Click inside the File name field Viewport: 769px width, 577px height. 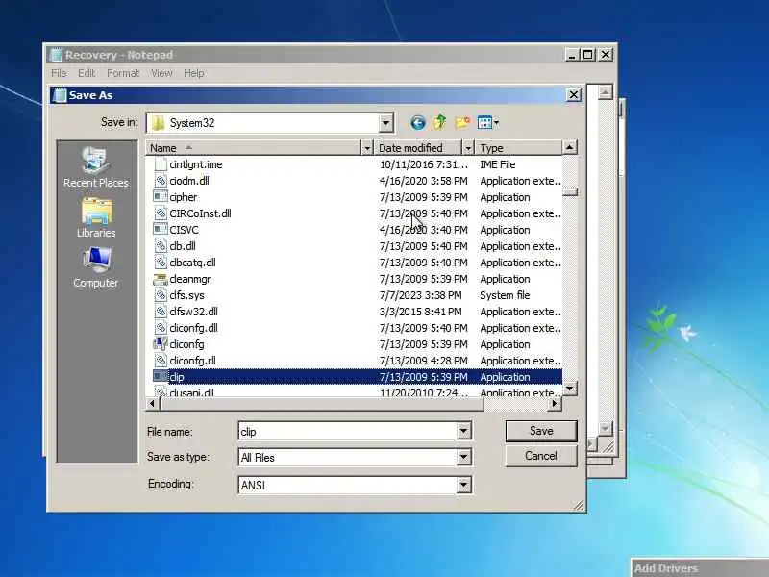click(x=348, y=431)
